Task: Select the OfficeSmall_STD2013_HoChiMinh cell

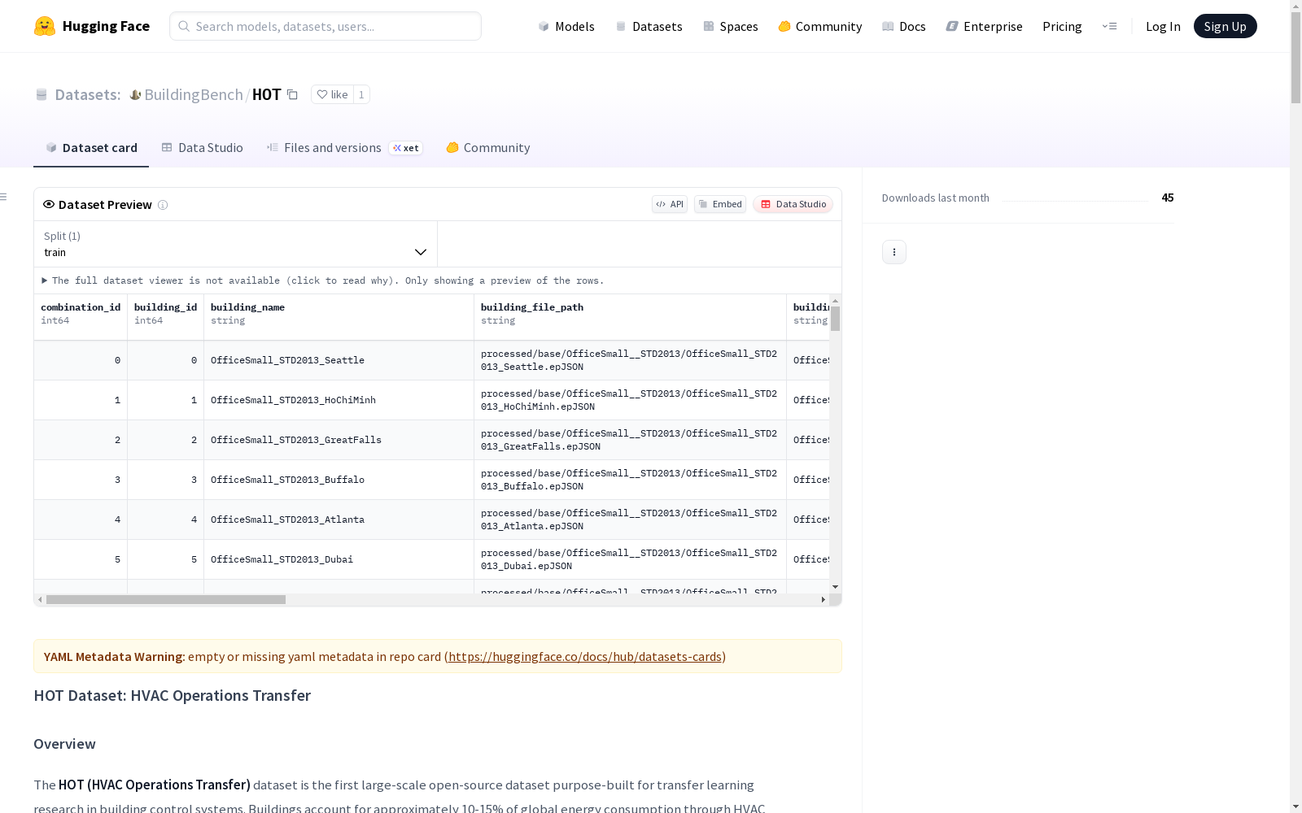Action: point(339,400)
